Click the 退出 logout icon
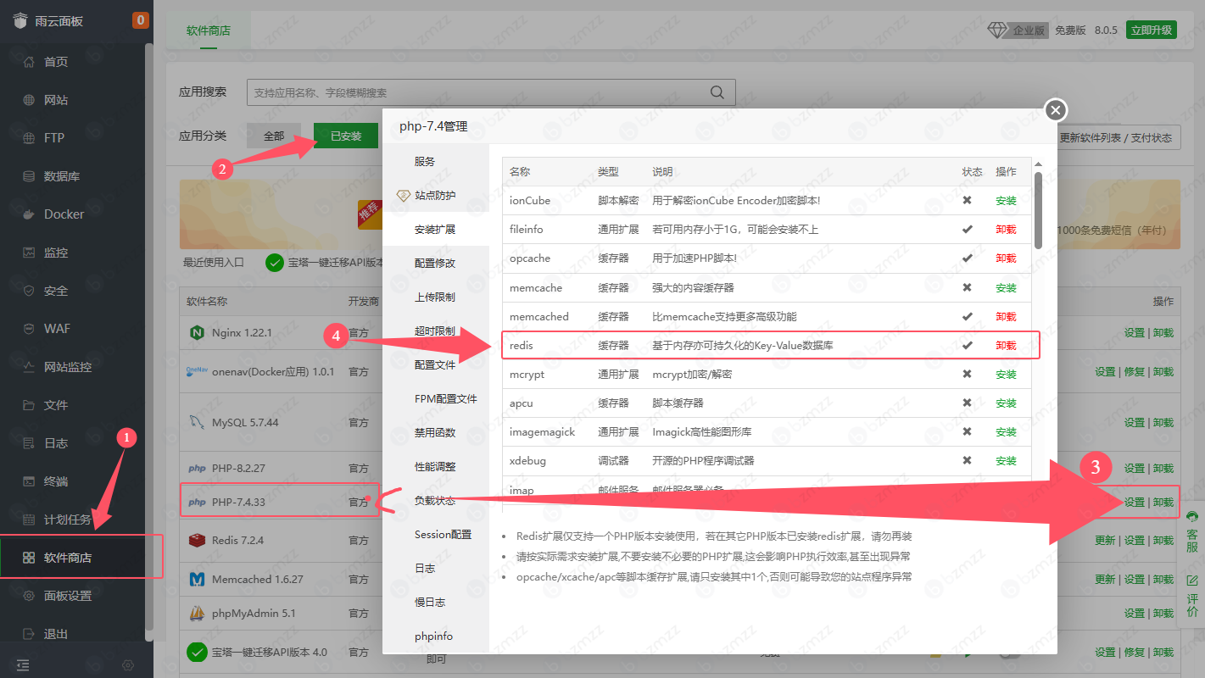Screen dimensions: 1205x678 (29, 634)
